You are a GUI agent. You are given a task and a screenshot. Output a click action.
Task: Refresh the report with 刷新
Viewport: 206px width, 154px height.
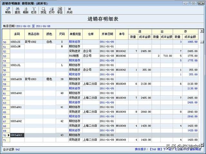pyautogui.click(x=26, y=10)
